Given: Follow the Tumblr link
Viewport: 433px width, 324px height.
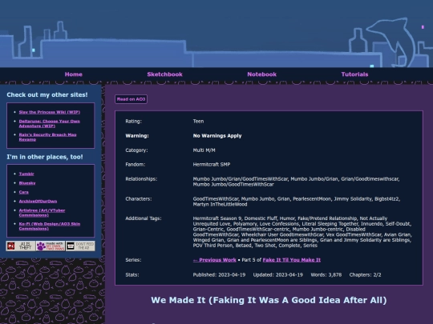Looking at the screenshot, I should point(26,174).
